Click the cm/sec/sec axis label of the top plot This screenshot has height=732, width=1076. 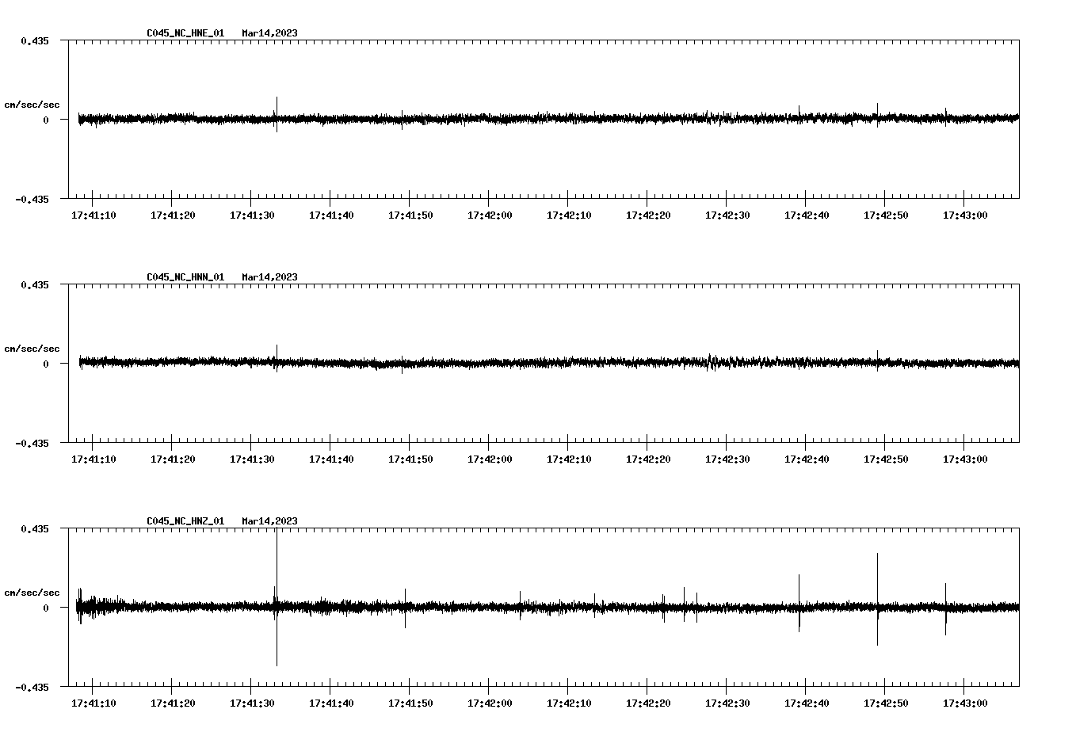click(32, 104)
